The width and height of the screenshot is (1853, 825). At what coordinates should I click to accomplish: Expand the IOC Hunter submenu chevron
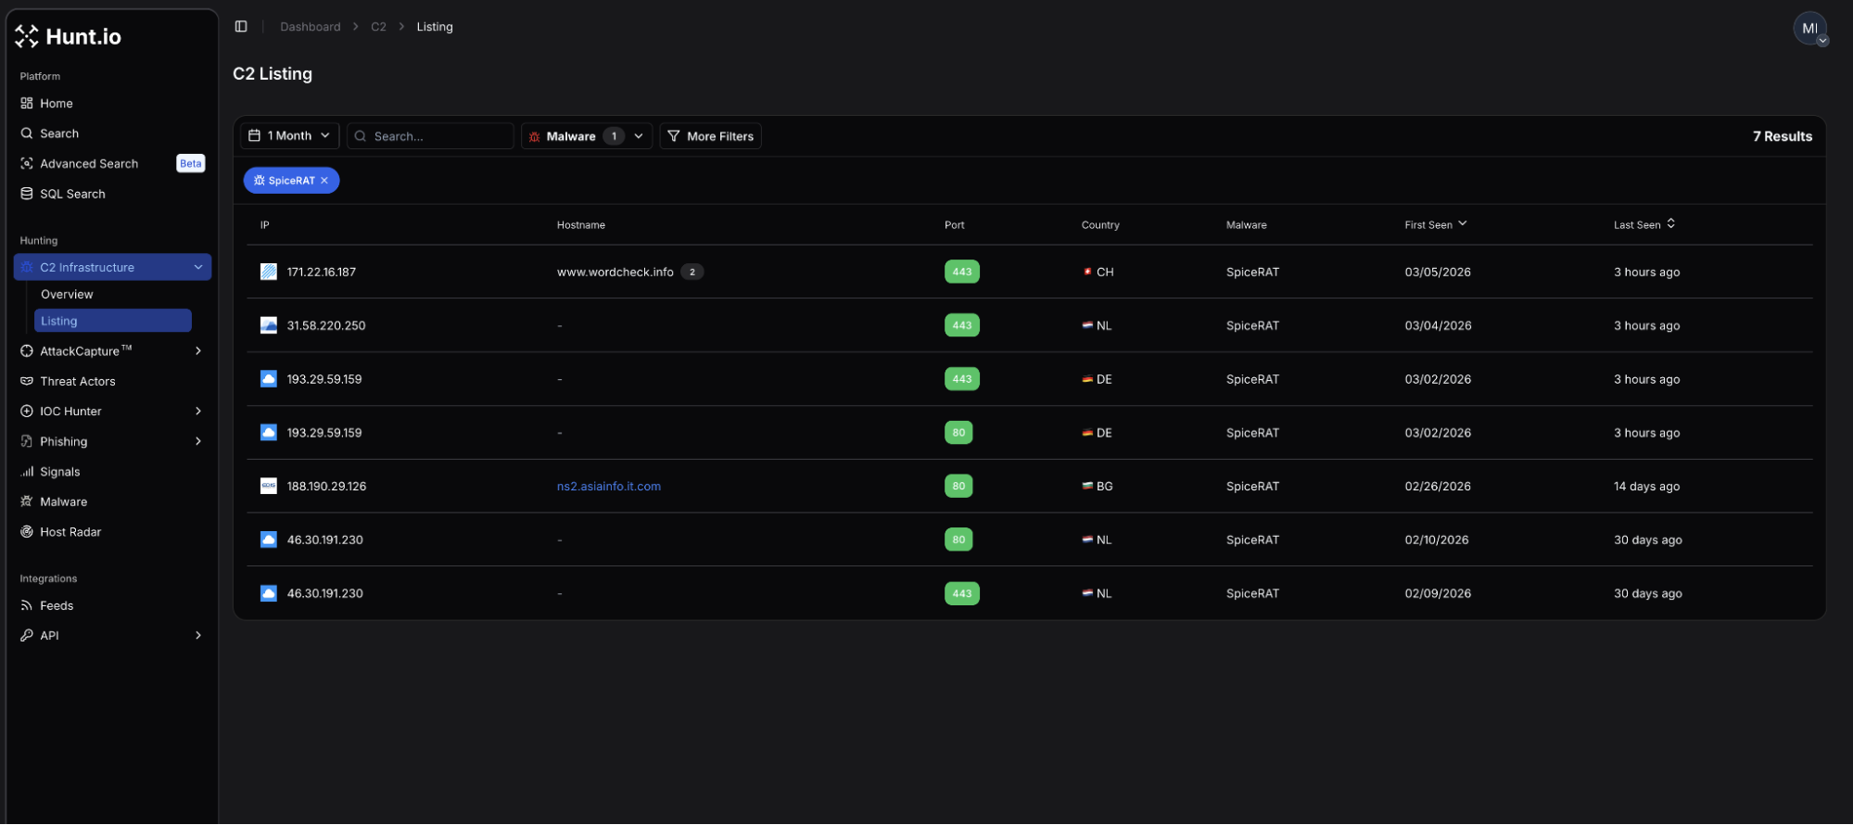coord(198,412)
